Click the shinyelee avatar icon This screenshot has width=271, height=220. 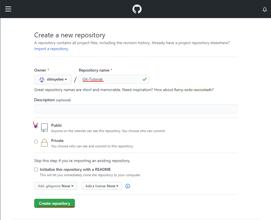tap(42, 79)
